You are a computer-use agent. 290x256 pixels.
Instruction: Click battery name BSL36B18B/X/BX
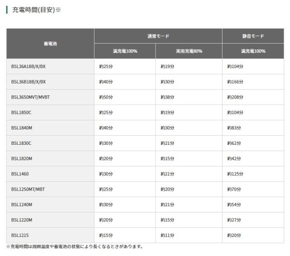(28, 82)
